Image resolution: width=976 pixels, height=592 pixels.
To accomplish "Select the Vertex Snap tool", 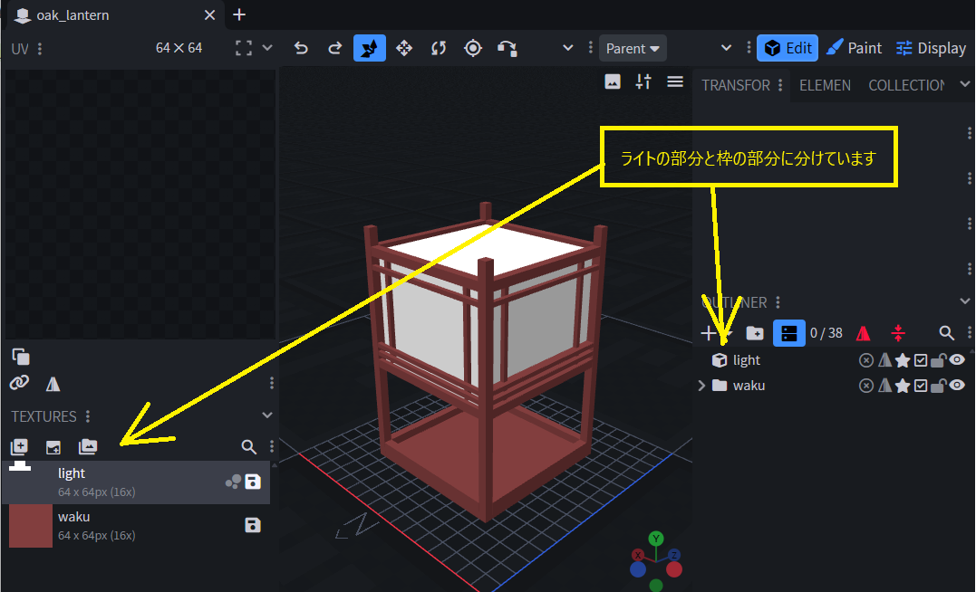I will coord(507,48).
